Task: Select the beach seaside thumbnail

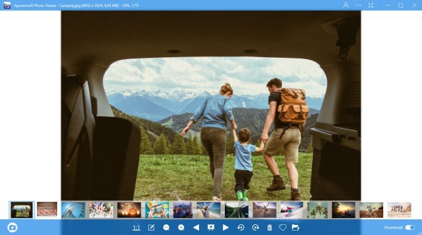Action: pyautogui.click(x=208, y=210)
